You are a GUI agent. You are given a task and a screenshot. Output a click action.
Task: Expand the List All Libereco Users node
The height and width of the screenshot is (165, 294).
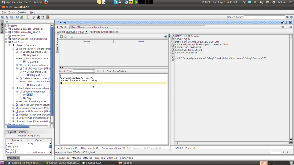click(x=17, y=65)
